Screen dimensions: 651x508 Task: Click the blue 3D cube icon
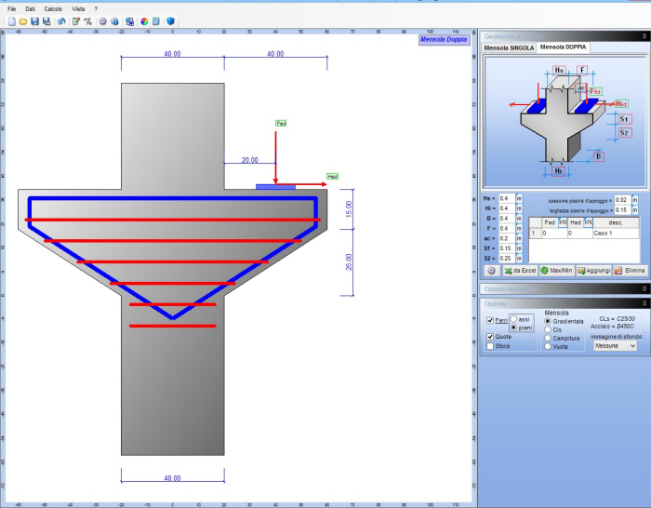pyautogui.click(x=170, y=21)
